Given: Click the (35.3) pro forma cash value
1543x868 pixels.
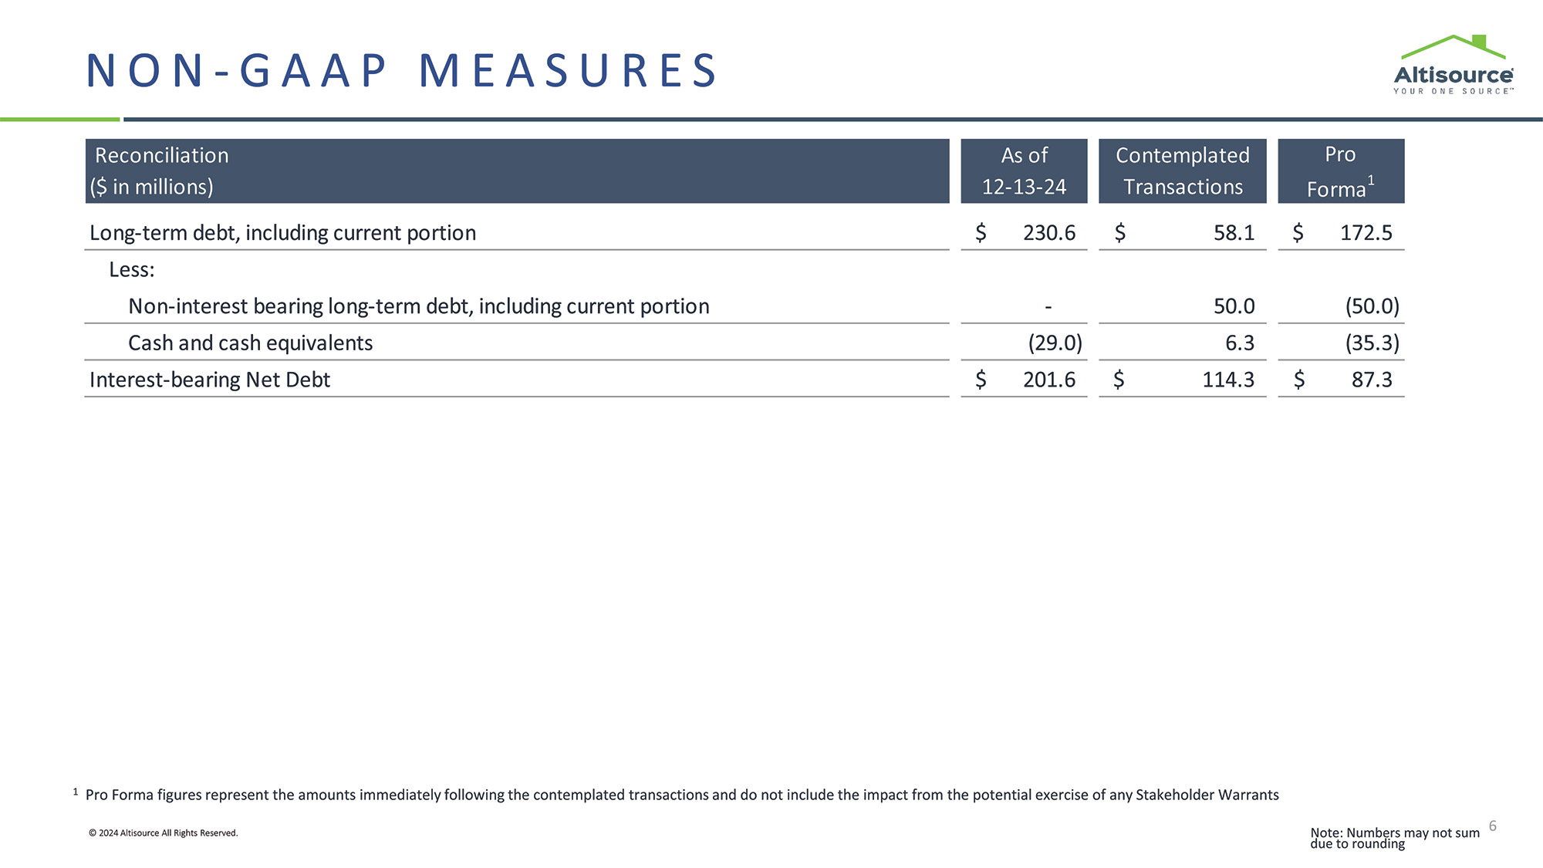Looking at the screenshot, I should point(1372,343).
